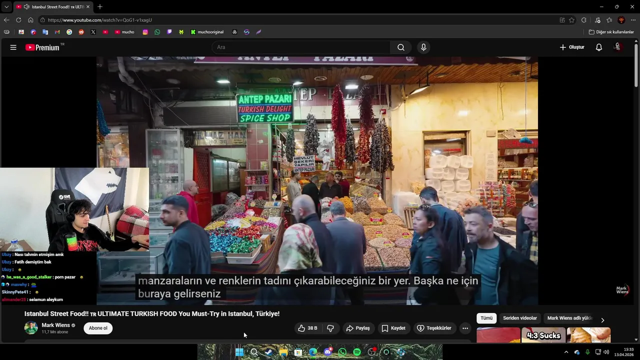The height and width of the screenshot is (360, 640).
Task: Click the magnifier search button
Action: pos(401,47)
